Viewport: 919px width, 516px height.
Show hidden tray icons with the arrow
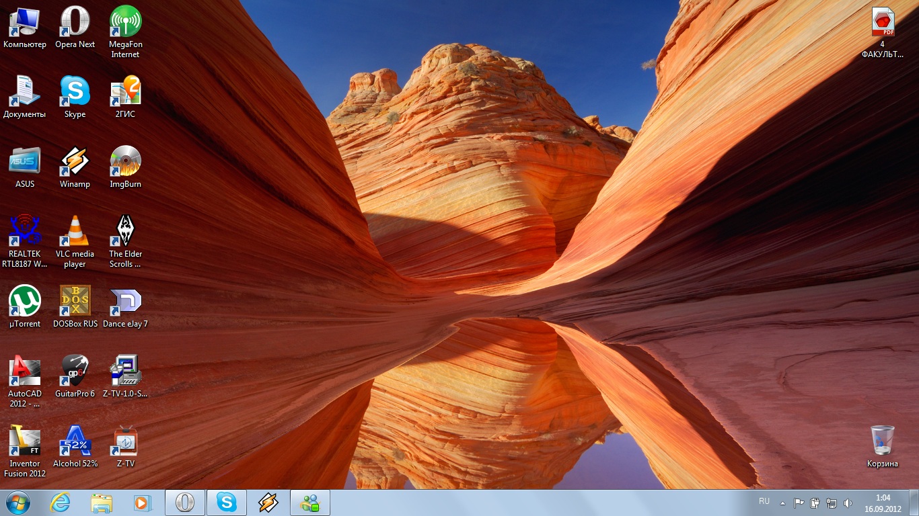[782, 503]
